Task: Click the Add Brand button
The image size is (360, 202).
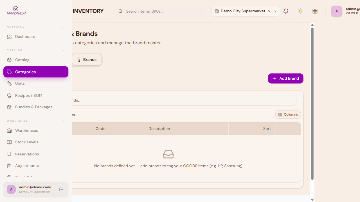Action: (x=286, y=79)
